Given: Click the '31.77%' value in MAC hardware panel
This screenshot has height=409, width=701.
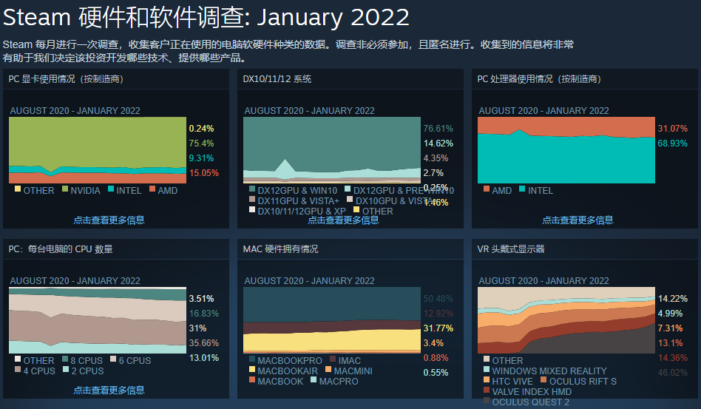Looking at the screenshot, I should (438, 328).
